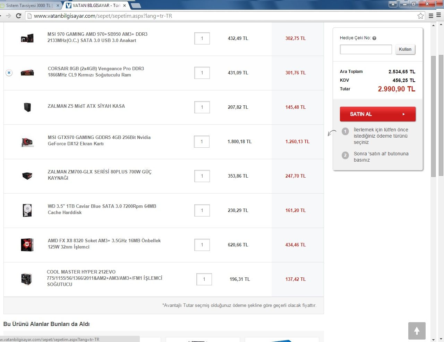Screen dimensions: 444x342
Task: Open the AMD FX X8 8320 İşlemci link
Action: click(104, 244)
